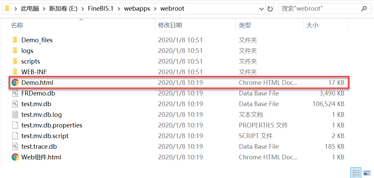This screenshot has height=178, width=374.
Task: Click the 106,524 KB size value
Action: coord(328,104)
